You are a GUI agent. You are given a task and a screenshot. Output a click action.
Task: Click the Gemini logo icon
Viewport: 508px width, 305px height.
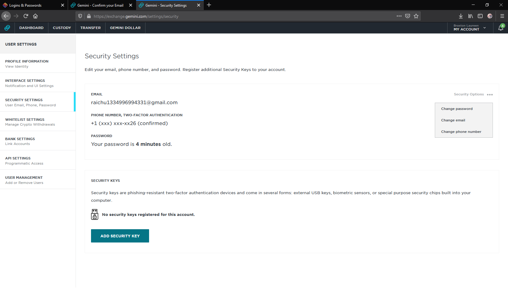pos(7,28)
